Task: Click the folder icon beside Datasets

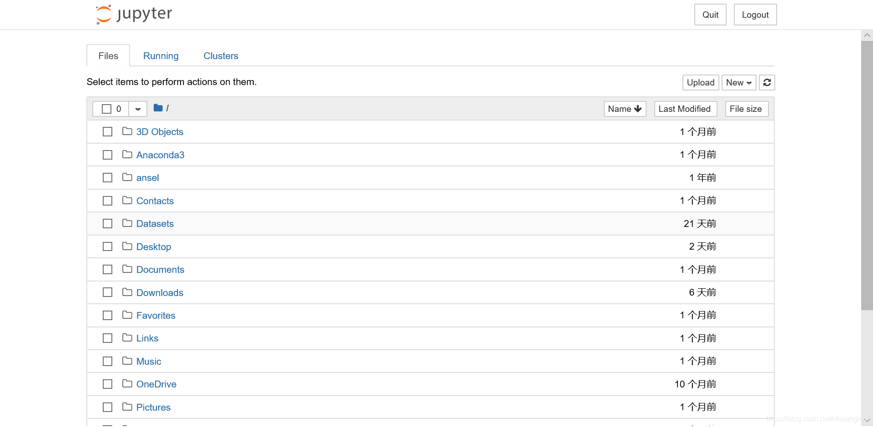Action: click(127, 223)
